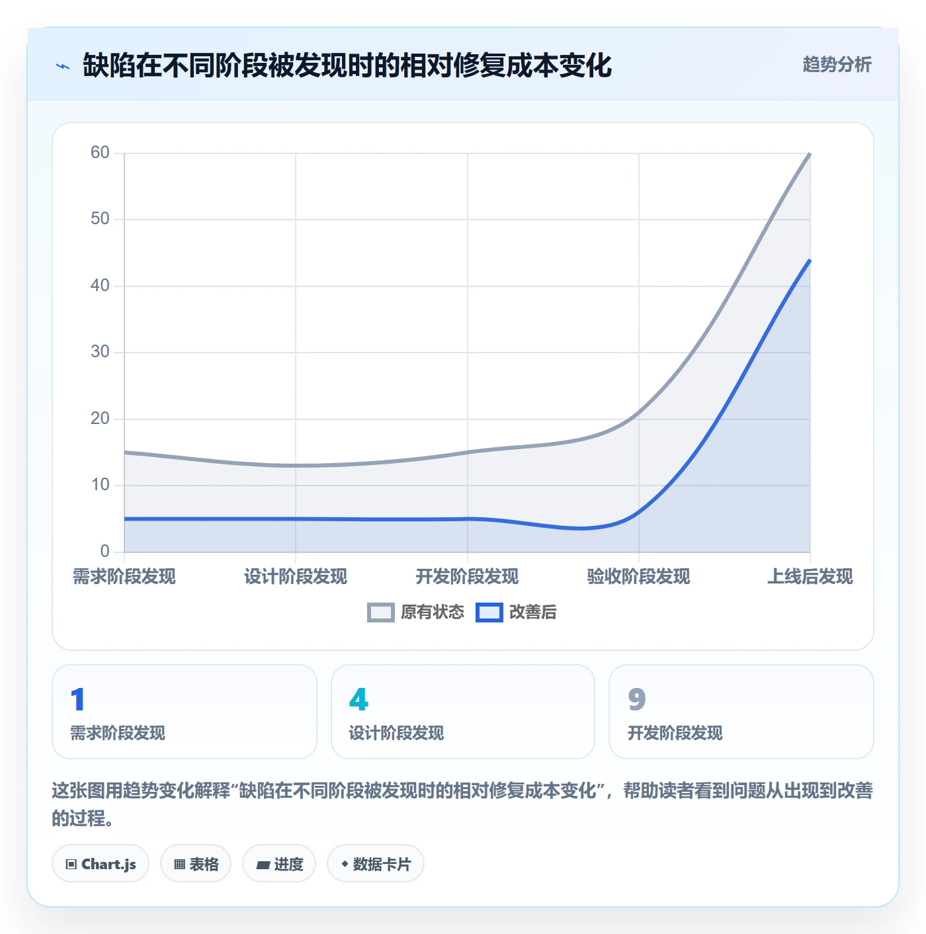
Task: Click the gray number 9 in third card
Action: tap(637, 700)
